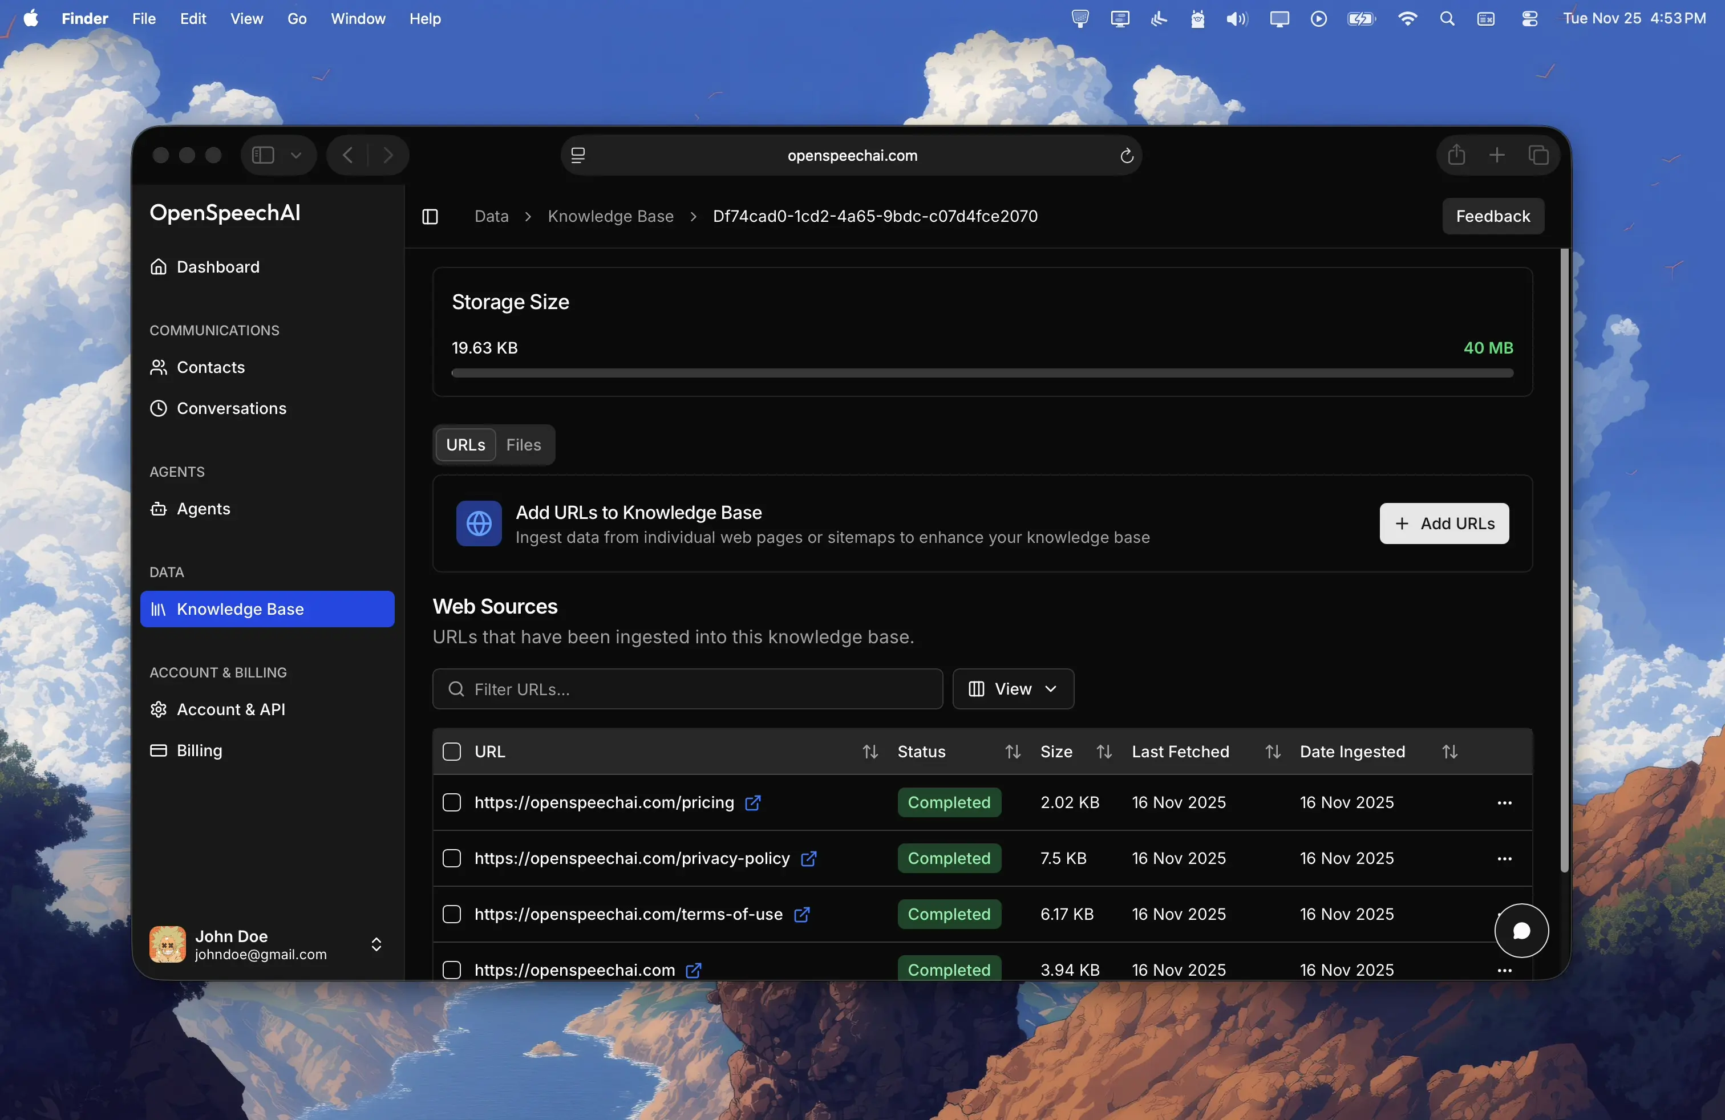1725x1120 pixels.
Task: Open external link icon for pricing URL
Action: click(x=753, y=803)
